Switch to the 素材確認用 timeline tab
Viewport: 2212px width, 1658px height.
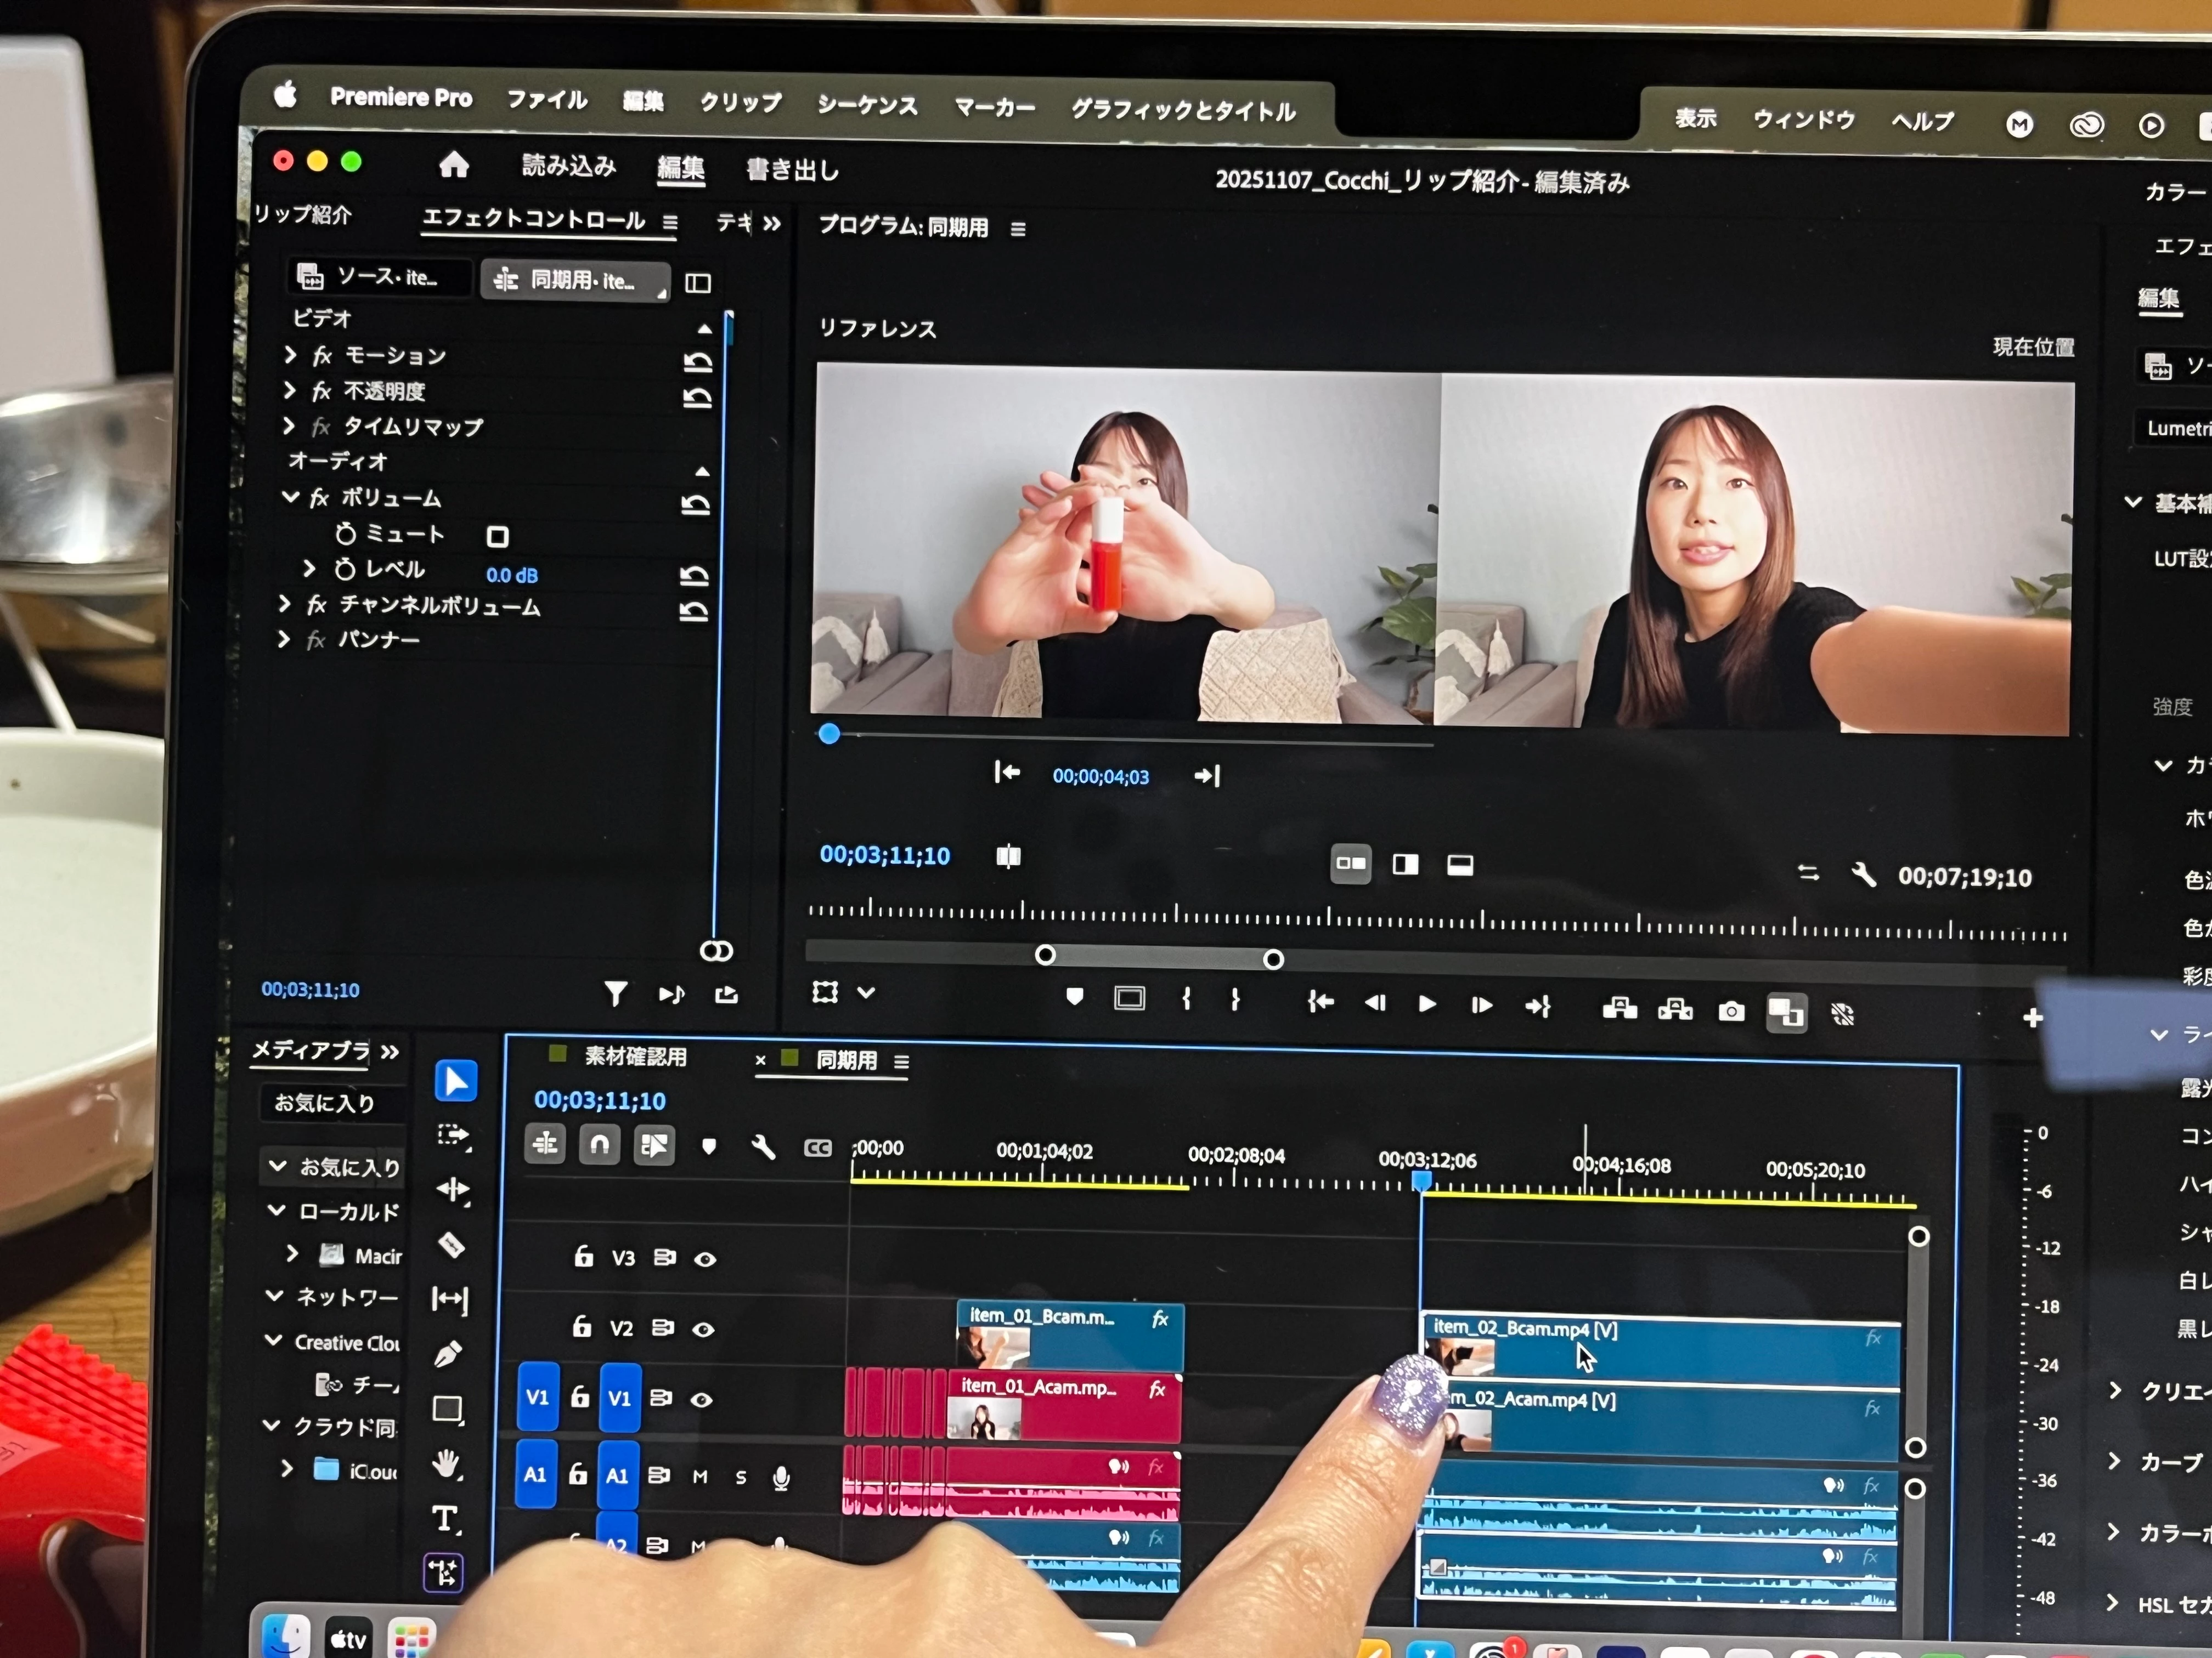pyautogui.click(x=635, y=1057)
